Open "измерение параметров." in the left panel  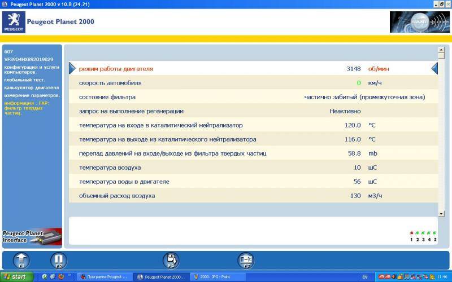coord(32,95)
